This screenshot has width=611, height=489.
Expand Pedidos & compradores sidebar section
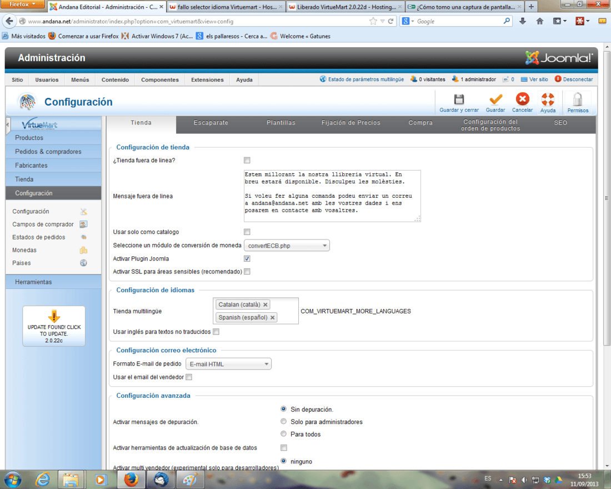[53, 152]
